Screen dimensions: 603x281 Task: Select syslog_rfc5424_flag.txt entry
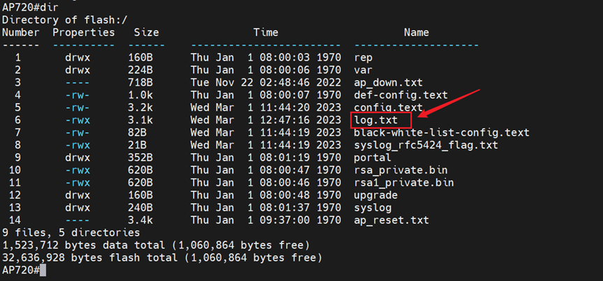click(x=426, y=145)
